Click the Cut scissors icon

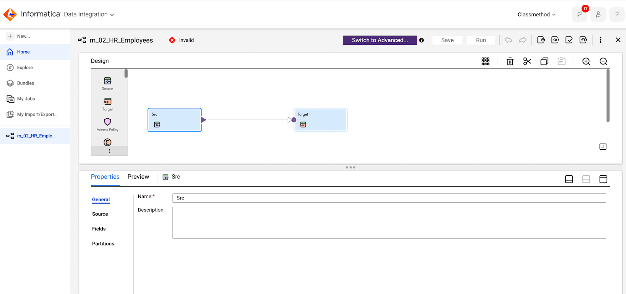pyautogui.click(x=527, y=61)
